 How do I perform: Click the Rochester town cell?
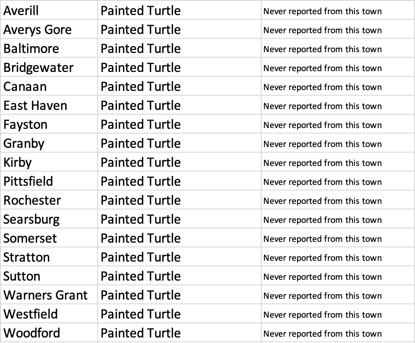point(49,200)
